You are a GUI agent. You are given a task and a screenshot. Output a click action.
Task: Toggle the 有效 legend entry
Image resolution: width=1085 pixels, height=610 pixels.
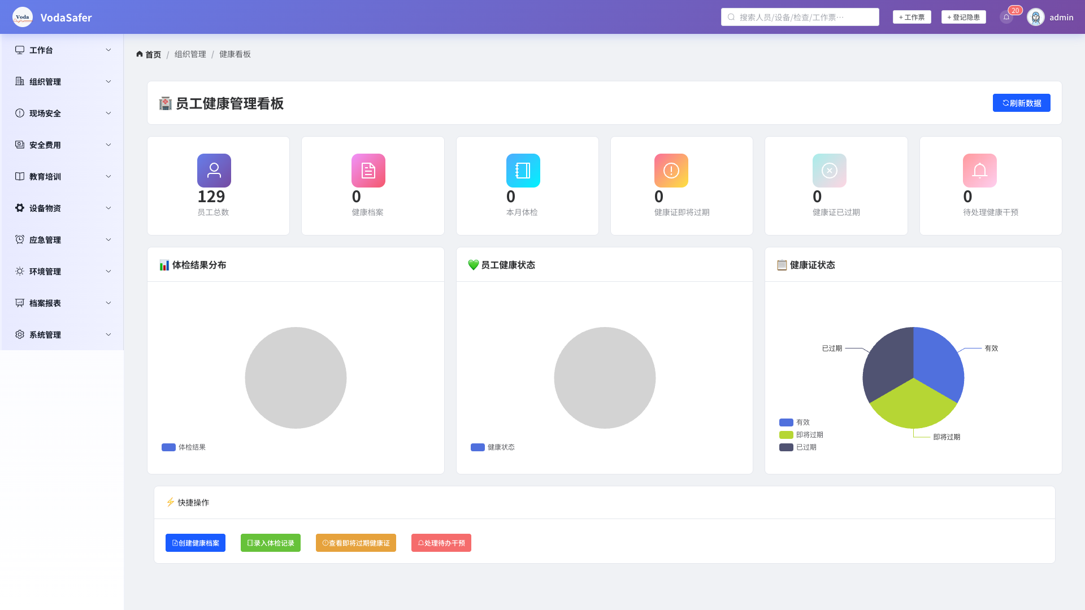795,422
